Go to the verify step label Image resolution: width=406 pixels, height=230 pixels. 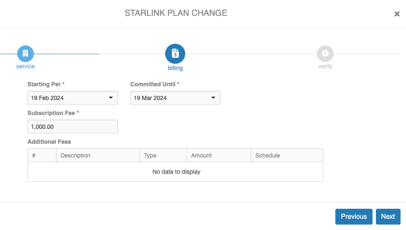pos(325,66)
